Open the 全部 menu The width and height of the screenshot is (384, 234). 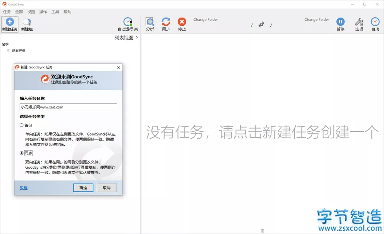pos(19,12)
